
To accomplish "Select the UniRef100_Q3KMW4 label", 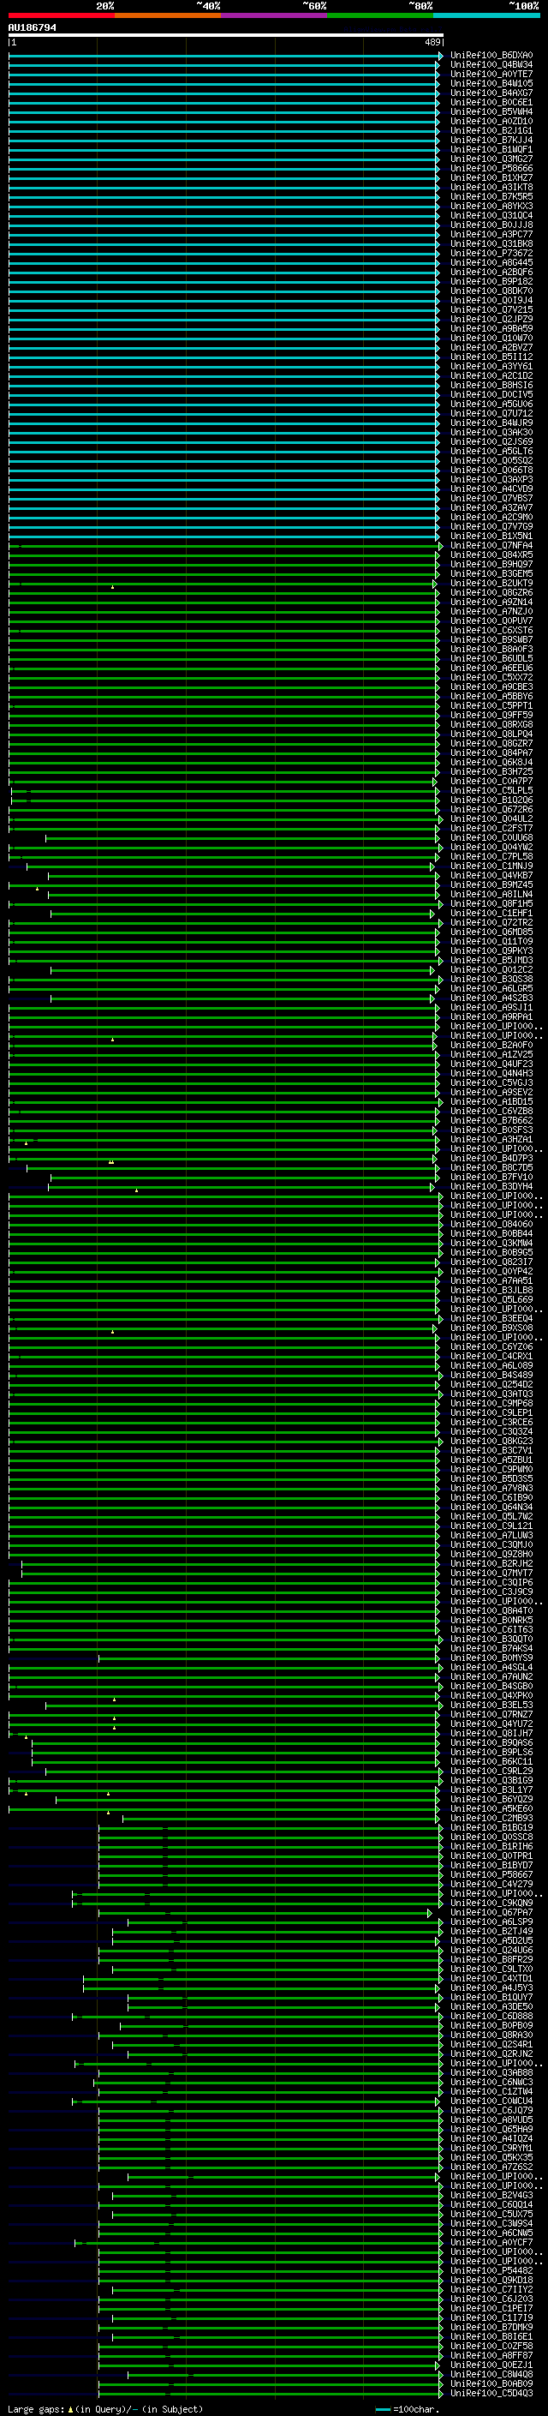I will click(x=491, y=1244).
